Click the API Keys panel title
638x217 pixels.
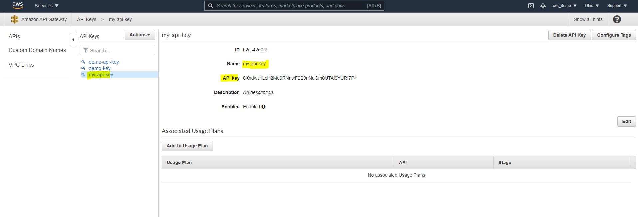(89, 36)
